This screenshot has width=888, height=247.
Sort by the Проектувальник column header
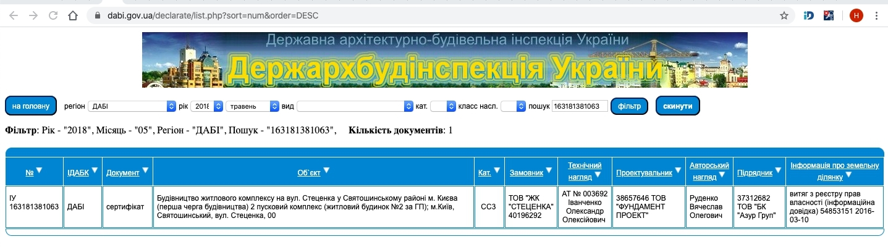tap(644, 173)
